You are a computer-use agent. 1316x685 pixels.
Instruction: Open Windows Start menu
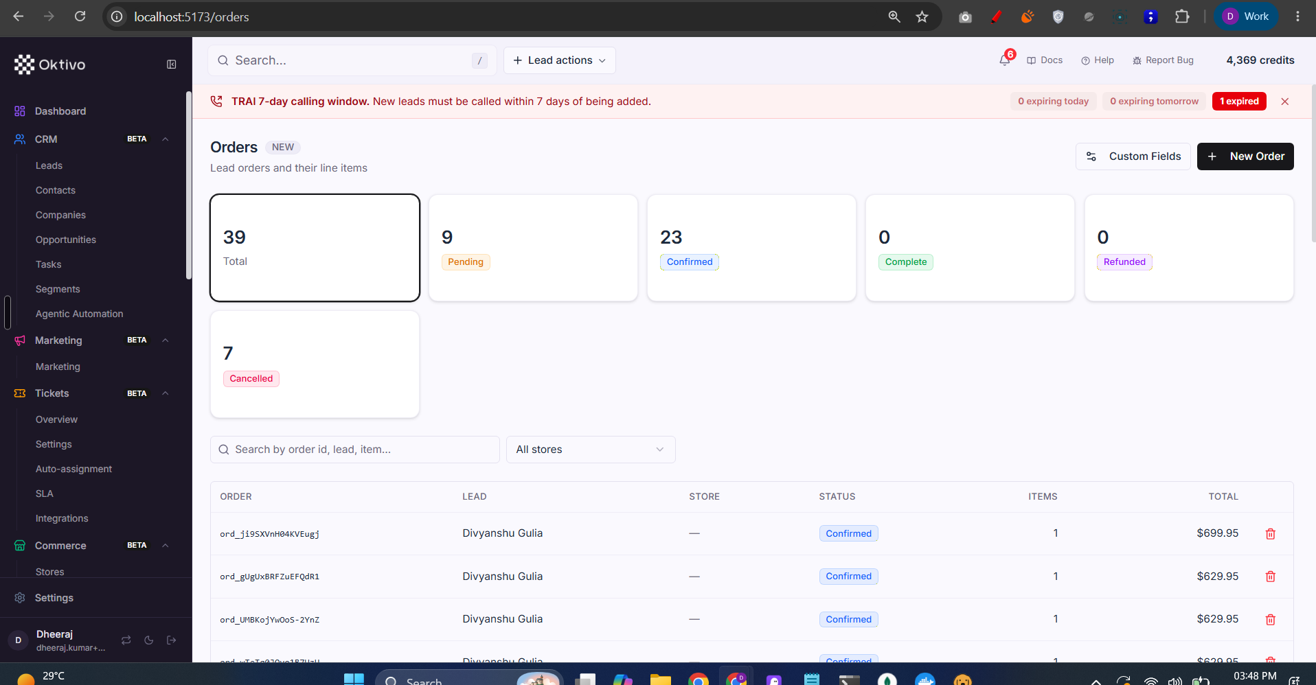click(354, 680)
